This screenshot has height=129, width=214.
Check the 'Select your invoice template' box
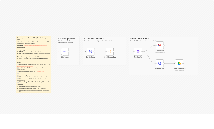point(18,77)
